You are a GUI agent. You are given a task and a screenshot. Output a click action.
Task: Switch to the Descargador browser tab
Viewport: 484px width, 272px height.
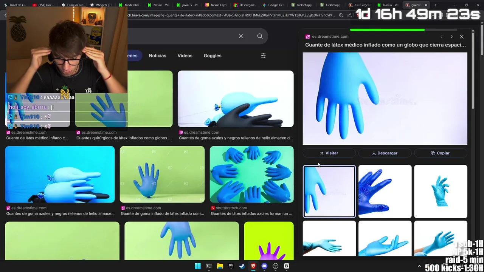pos(244,5)
